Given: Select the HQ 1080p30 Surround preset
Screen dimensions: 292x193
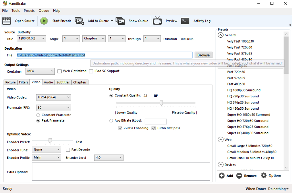Looking at the screenshot, I should coord(244,90).
